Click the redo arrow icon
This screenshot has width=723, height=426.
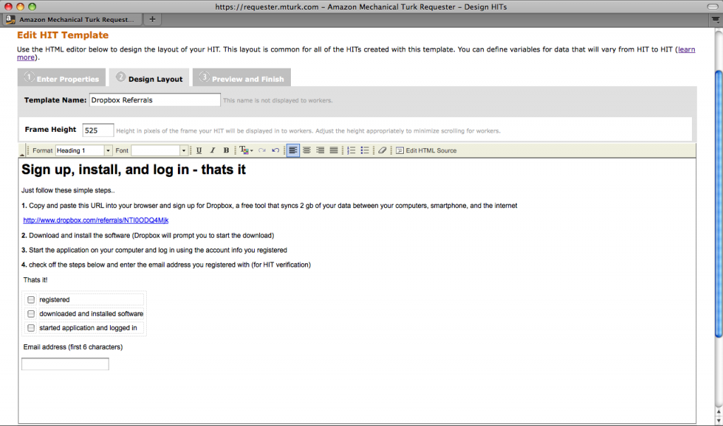[x=262, y=151]
